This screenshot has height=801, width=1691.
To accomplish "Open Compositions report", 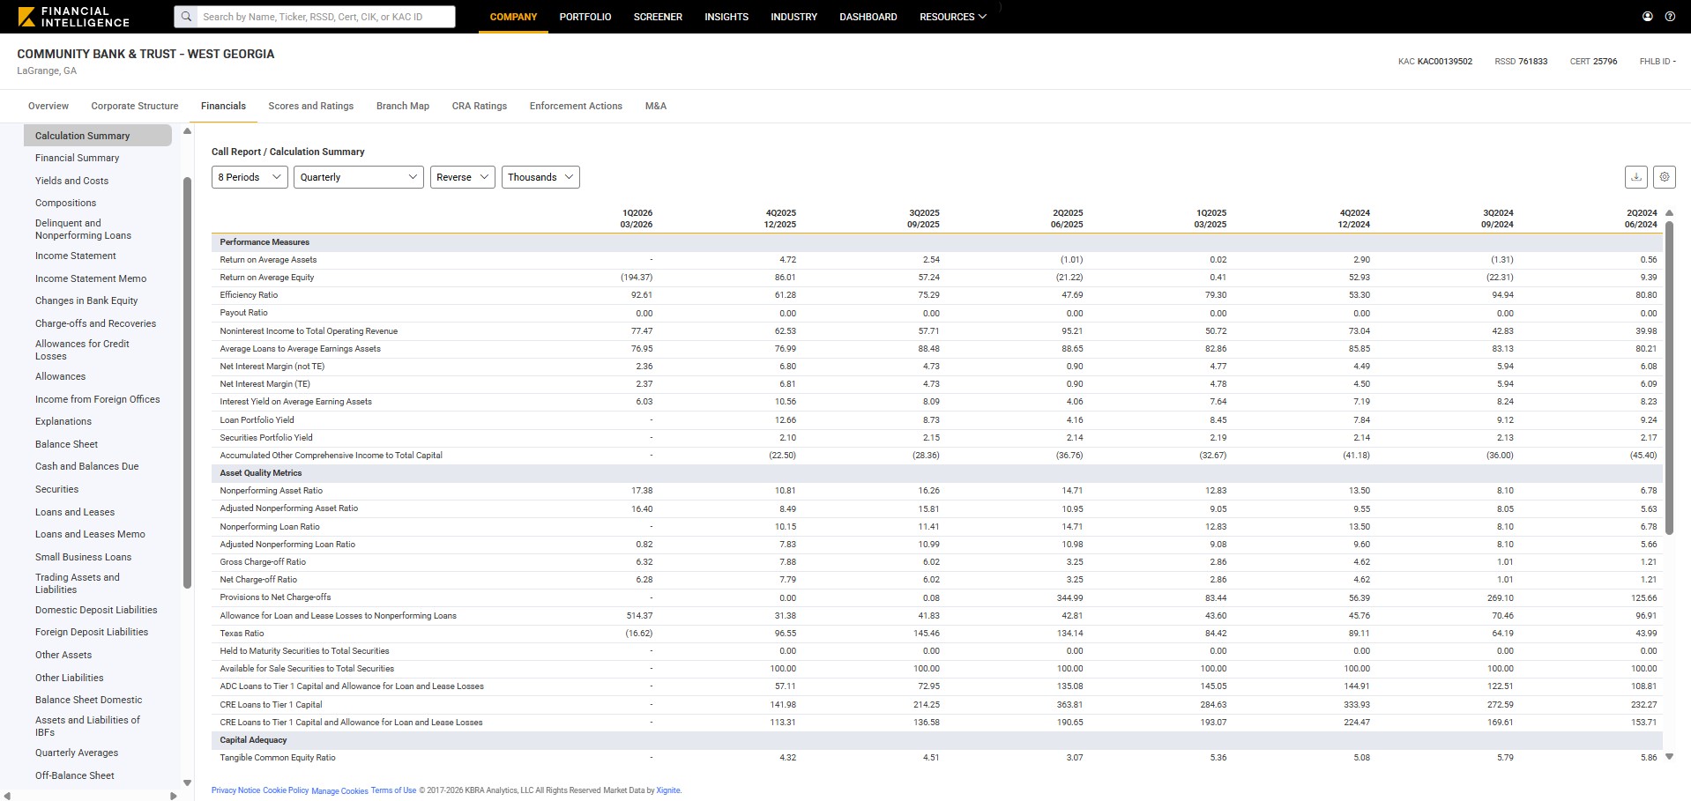I will pos(65,203).
